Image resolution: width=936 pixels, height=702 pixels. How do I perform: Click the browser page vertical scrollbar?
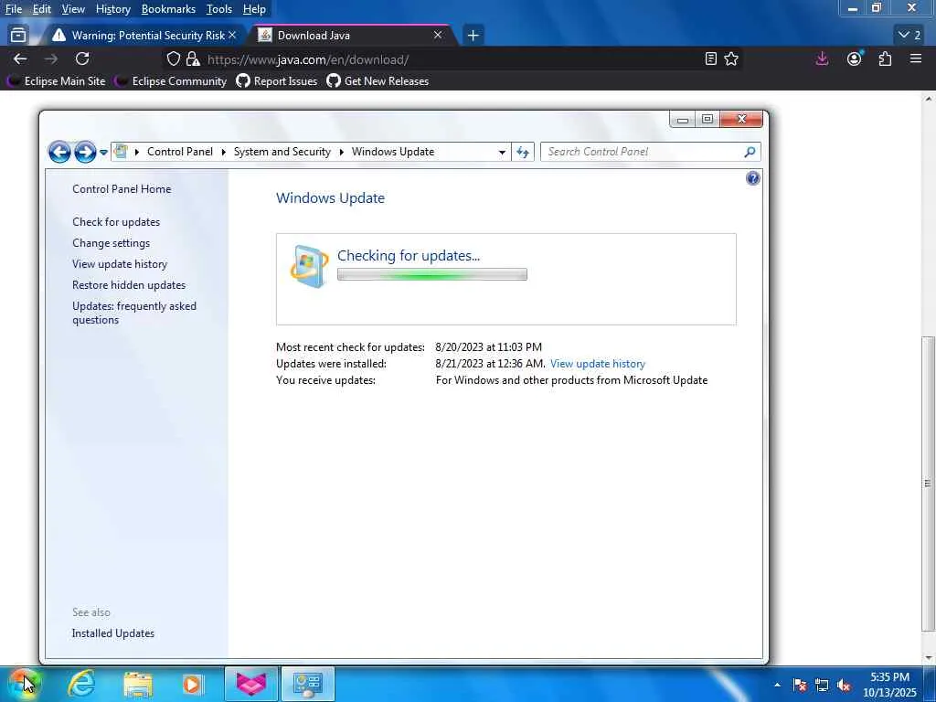(x=929, y=484)
